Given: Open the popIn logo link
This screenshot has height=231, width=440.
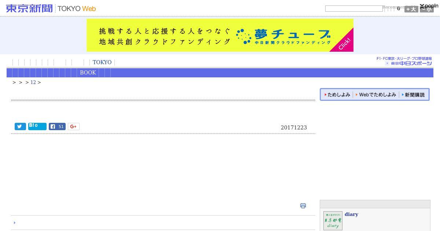Looking at the screenshot, I should 429,6.
